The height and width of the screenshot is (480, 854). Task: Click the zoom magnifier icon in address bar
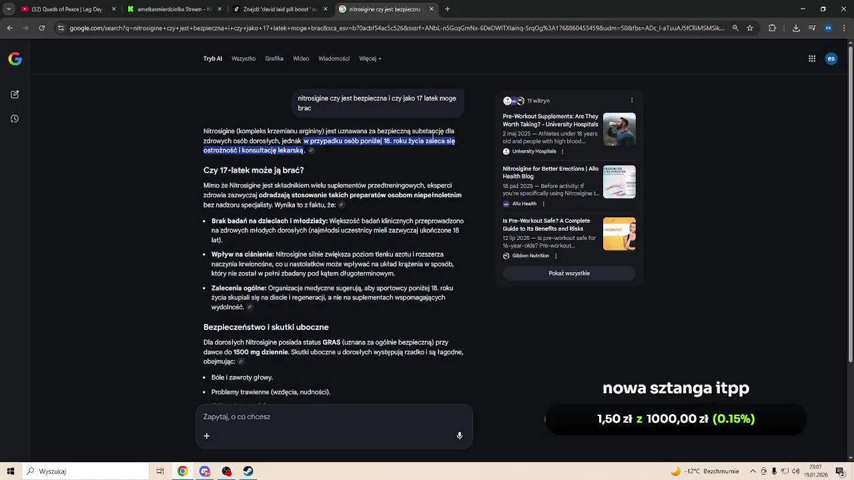coord(735,28)
